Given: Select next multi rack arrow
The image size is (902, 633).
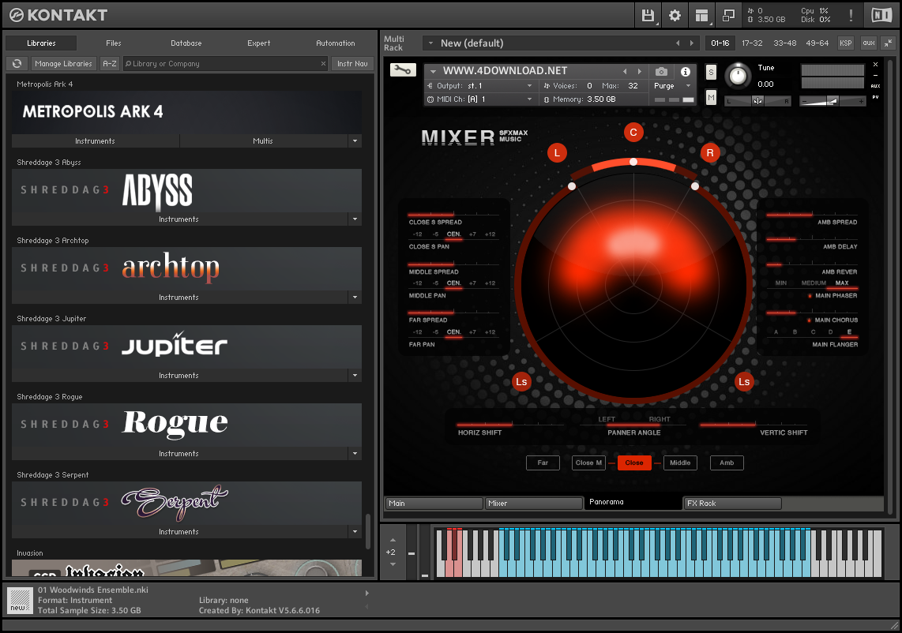Looking at the screenshot, I should (691, 43).
